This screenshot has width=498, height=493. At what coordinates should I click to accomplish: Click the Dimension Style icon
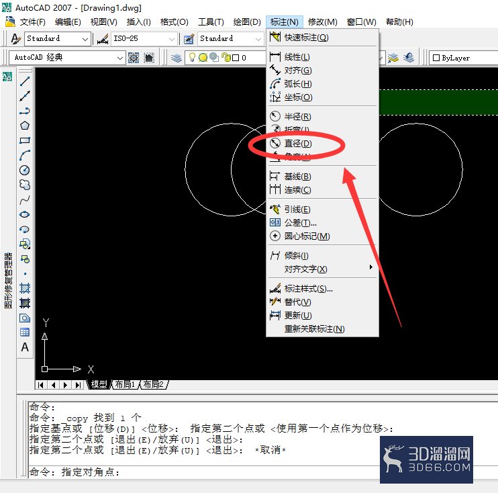(x=103, y=39)
